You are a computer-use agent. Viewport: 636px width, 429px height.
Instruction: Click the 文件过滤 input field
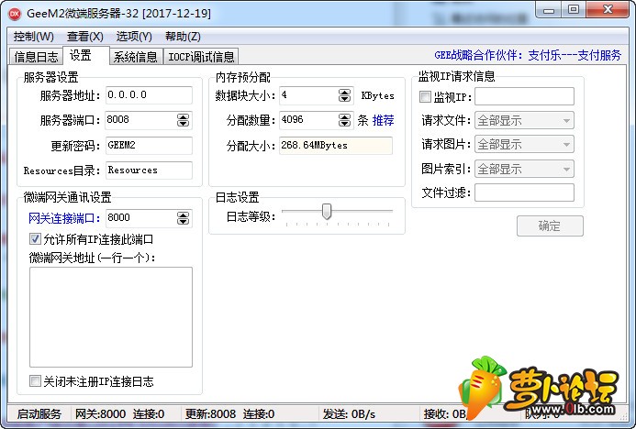[x=524, y=192]
